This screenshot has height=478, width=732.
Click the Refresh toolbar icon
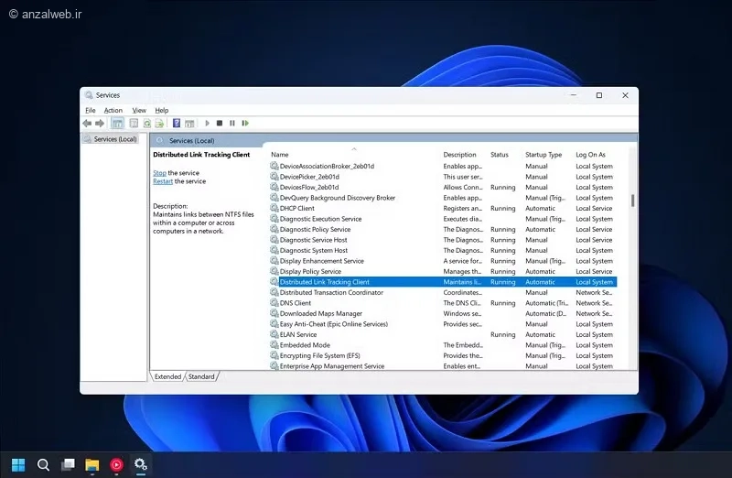pos(146,124)
